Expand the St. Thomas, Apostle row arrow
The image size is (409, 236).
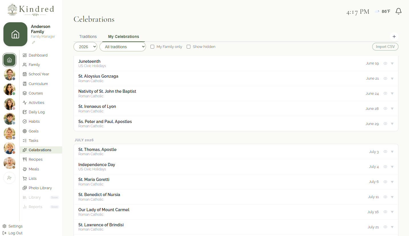pyautogui.click(x=392, y=152)
